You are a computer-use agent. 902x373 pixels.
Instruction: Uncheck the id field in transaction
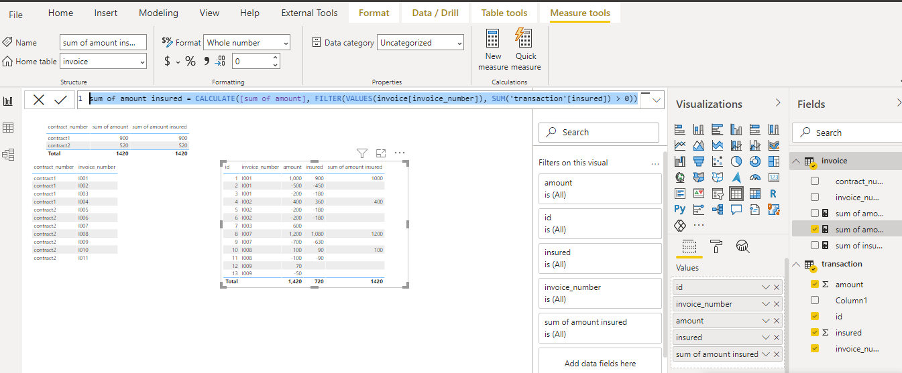coord(815,316)
